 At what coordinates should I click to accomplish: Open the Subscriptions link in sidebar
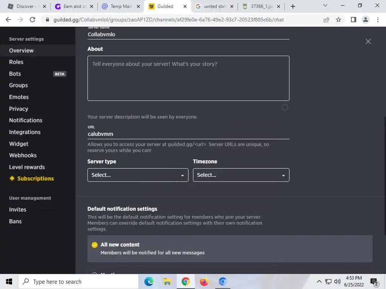(x=35, y=178)
